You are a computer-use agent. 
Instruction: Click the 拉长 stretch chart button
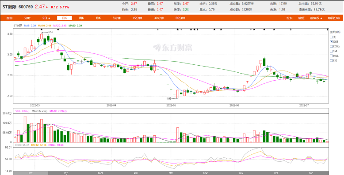tap(290, 18)
